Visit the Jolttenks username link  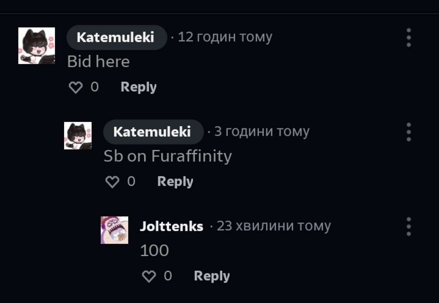click(x=171, y=226)
